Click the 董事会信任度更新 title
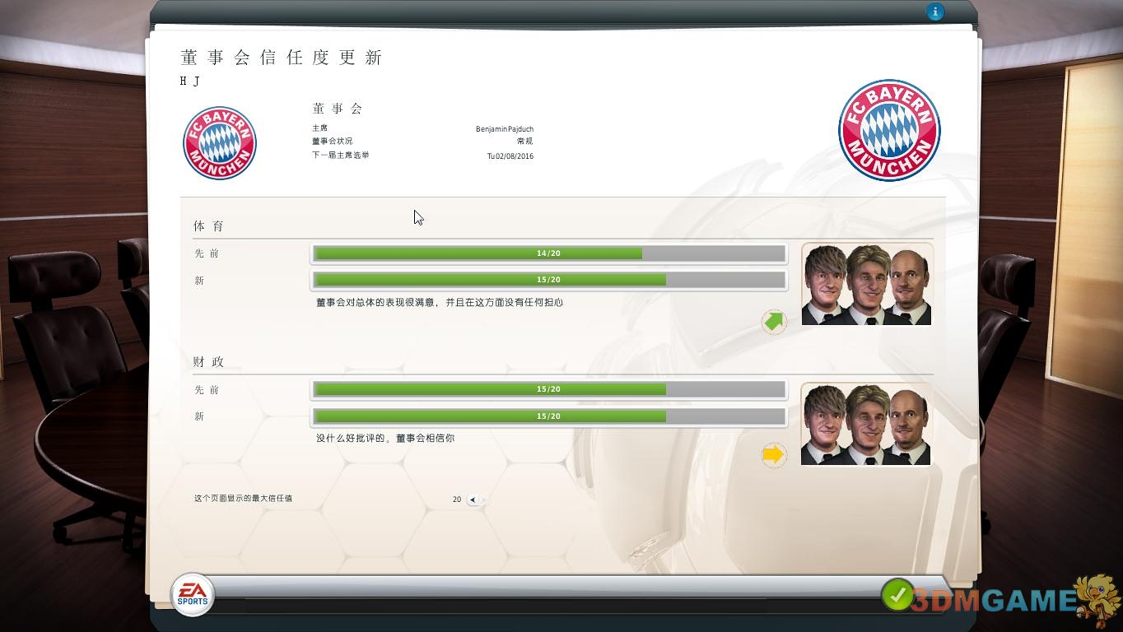Screen dimensions: 1123x632 click(x=282, y=58)
